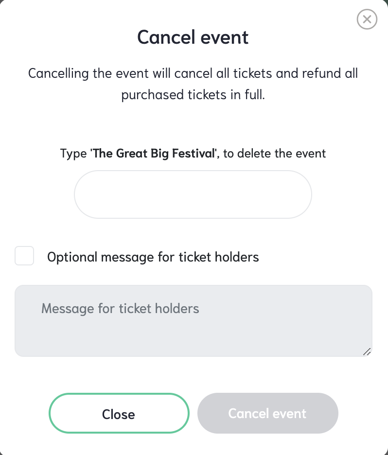The height and width of the screenshot is (455, 388).
Task: Select the green-outlined Close button
Action: pyautogui.click(x=119, y=413)
